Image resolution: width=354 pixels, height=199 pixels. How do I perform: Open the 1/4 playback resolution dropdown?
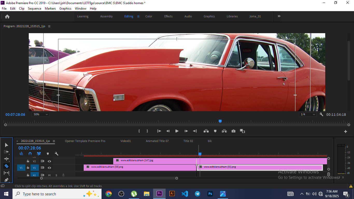[x=308, y=114]
